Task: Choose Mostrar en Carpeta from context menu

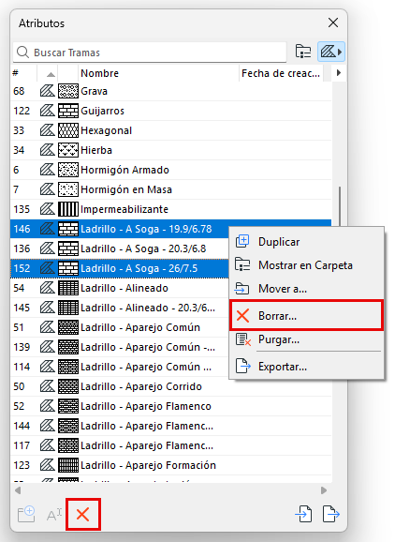Action: (x=307, y=265)
